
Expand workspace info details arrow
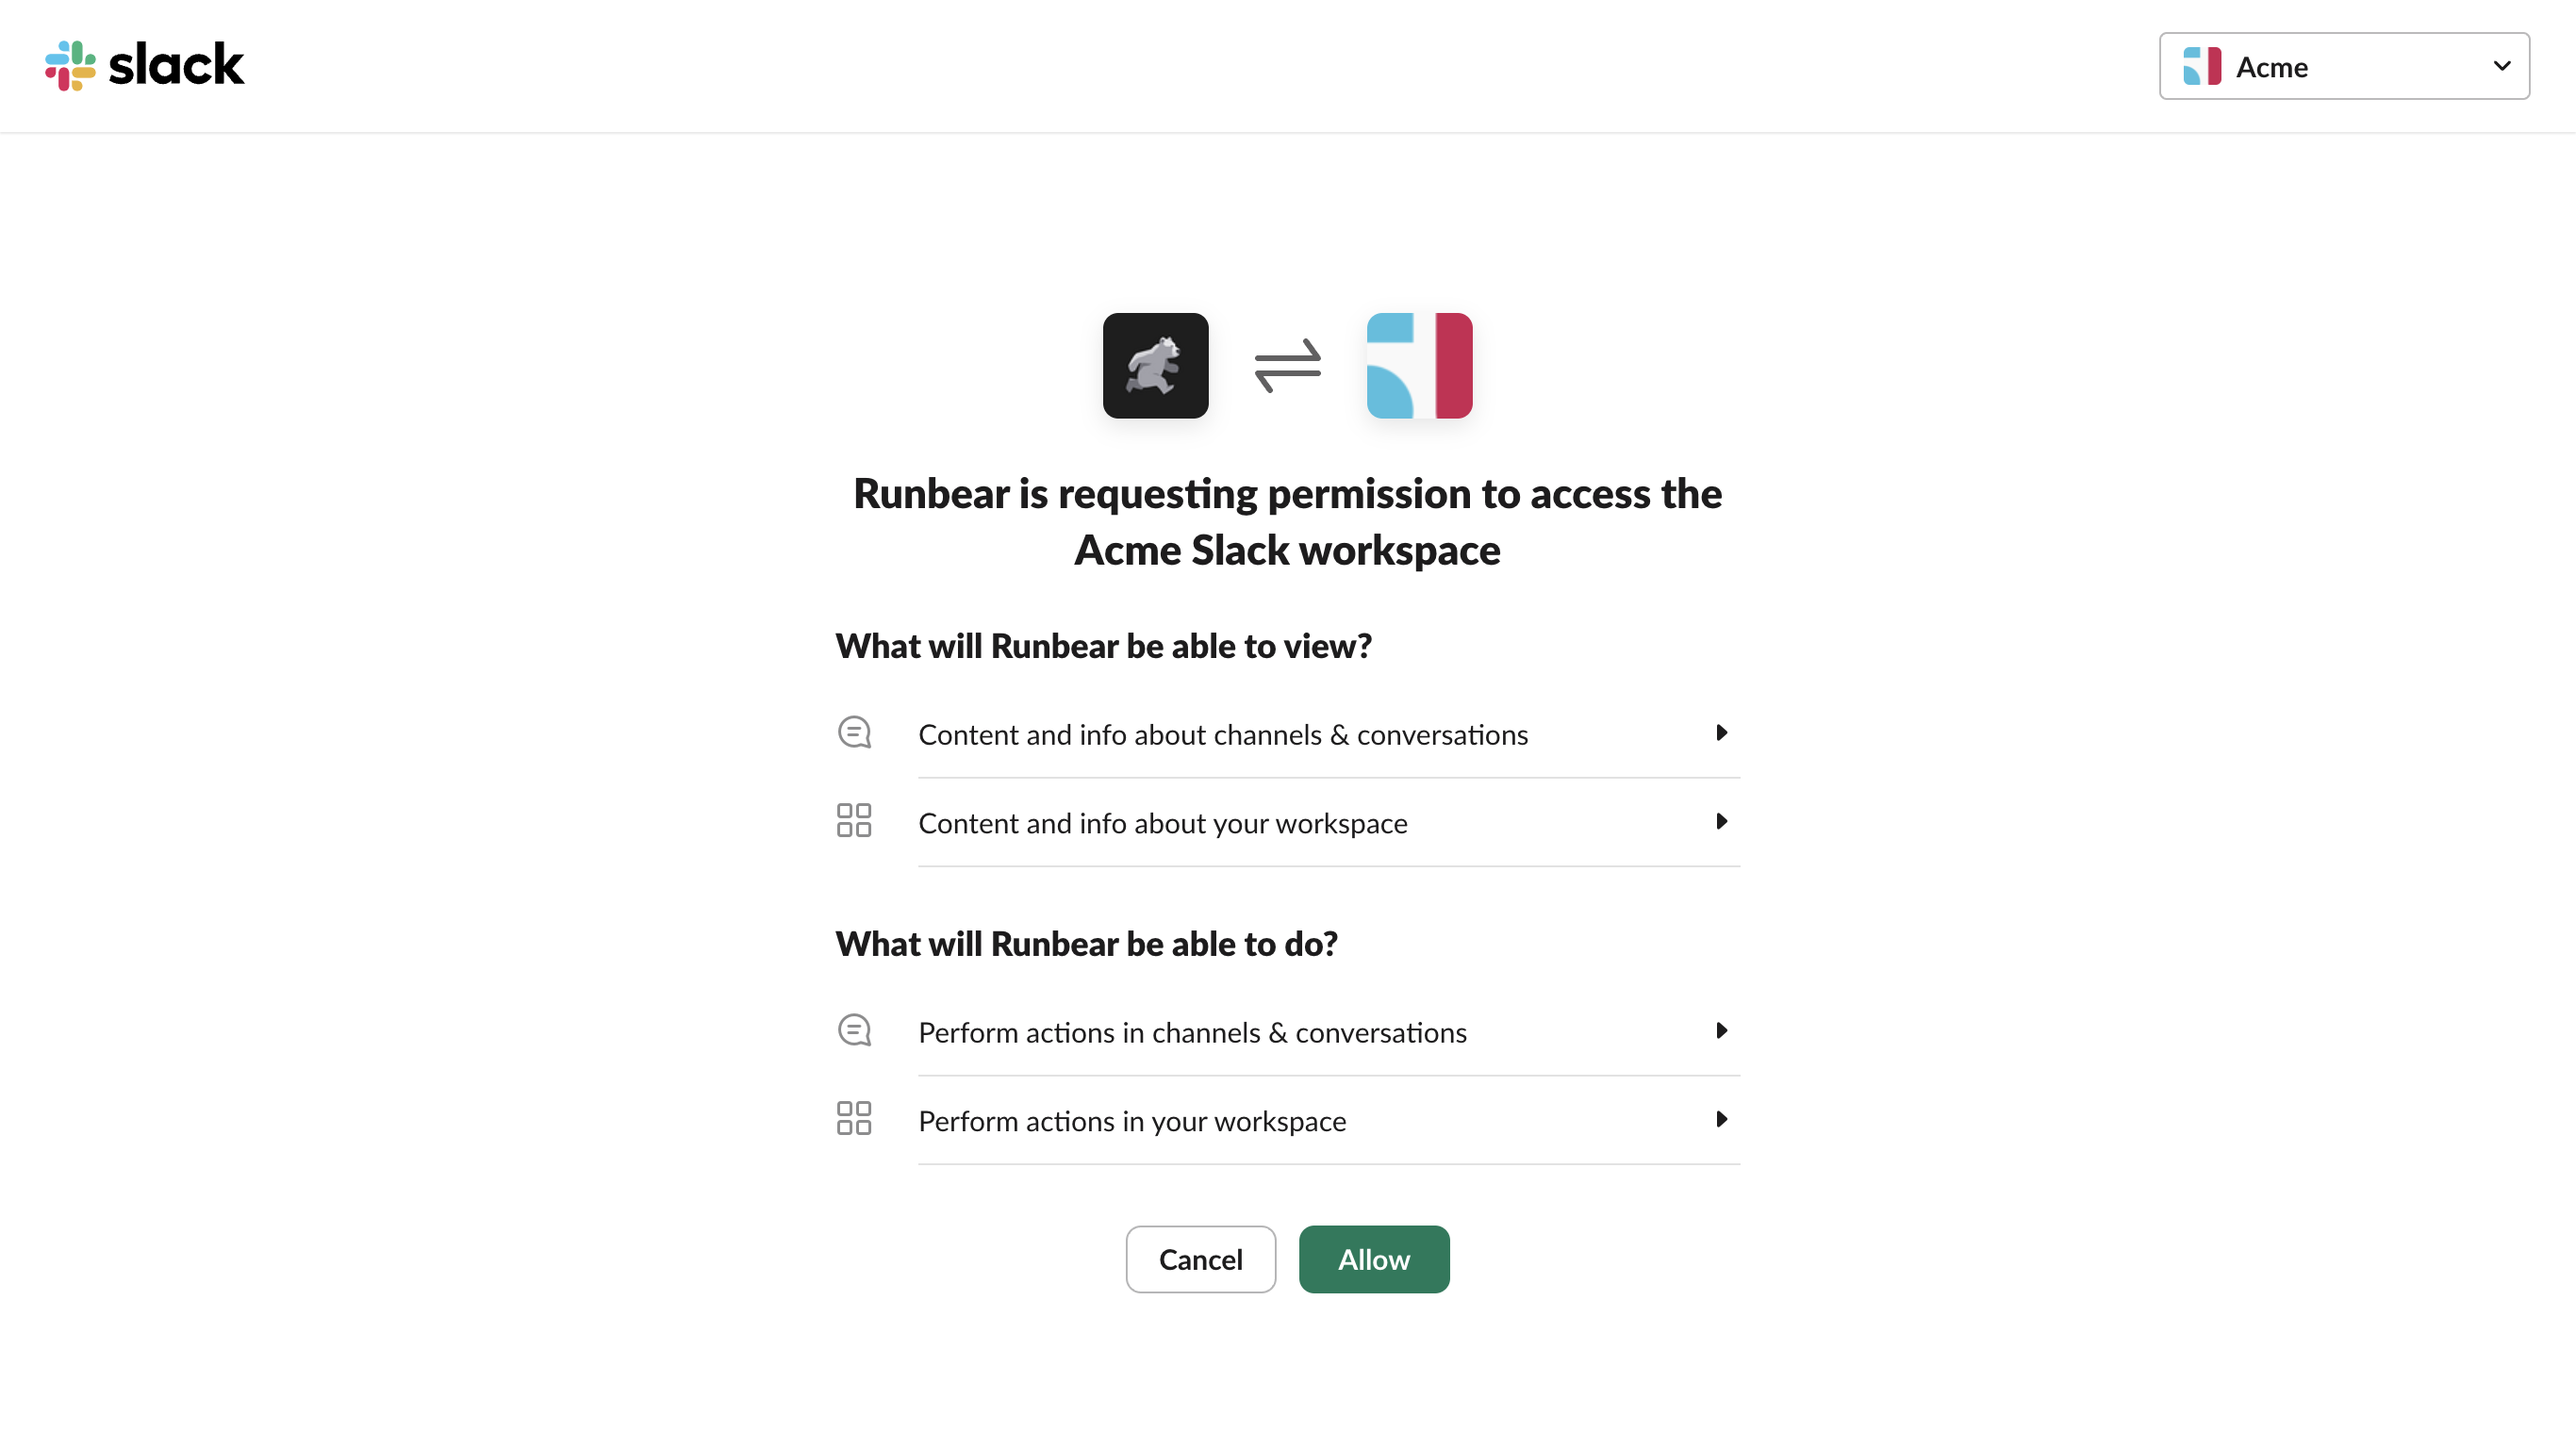[1714, 820]
